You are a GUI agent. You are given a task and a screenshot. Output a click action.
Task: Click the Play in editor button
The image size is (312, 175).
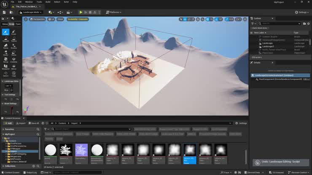81,12
